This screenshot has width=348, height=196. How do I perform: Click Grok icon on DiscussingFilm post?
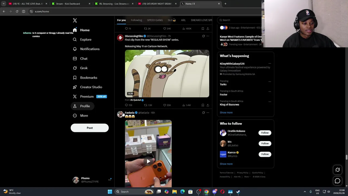[x=203, y=36]
